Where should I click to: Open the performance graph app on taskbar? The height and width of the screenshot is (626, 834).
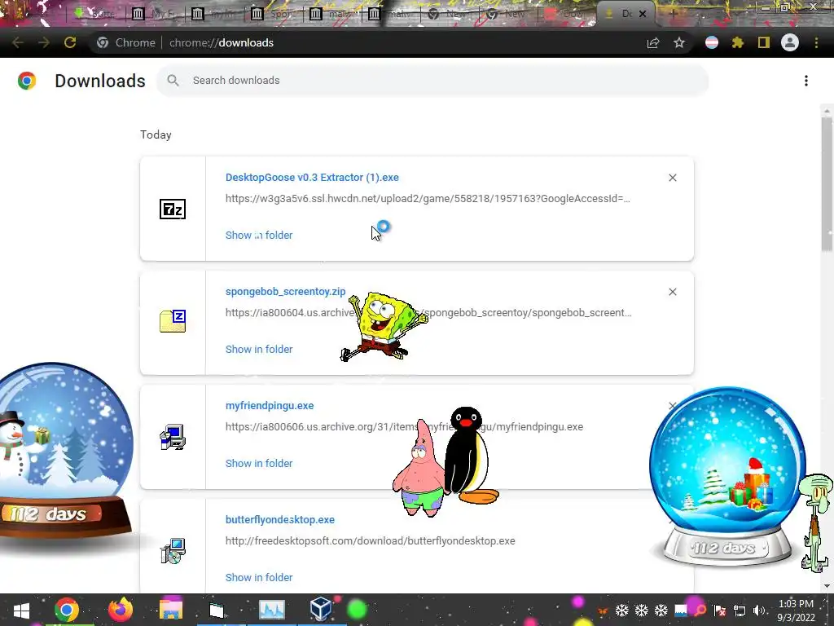coord(272,610)
